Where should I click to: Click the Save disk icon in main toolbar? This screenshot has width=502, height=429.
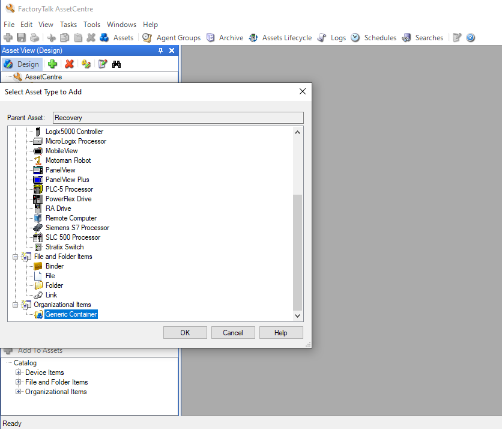click(21, 38)
